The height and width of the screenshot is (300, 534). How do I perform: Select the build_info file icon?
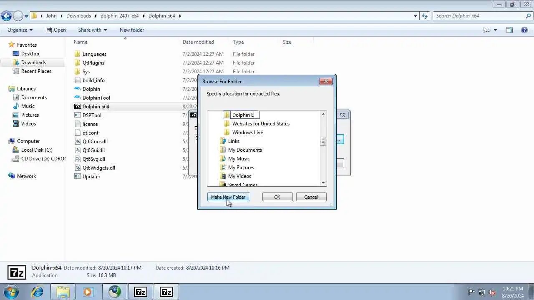78,80
